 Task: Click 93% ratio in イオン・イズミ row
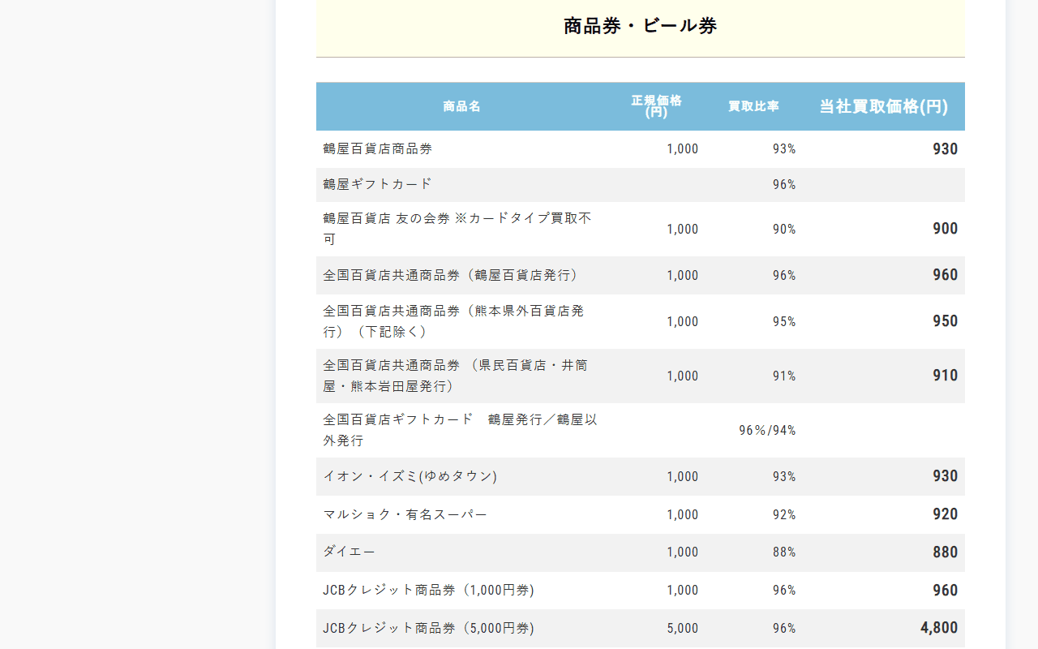(784, 477)
